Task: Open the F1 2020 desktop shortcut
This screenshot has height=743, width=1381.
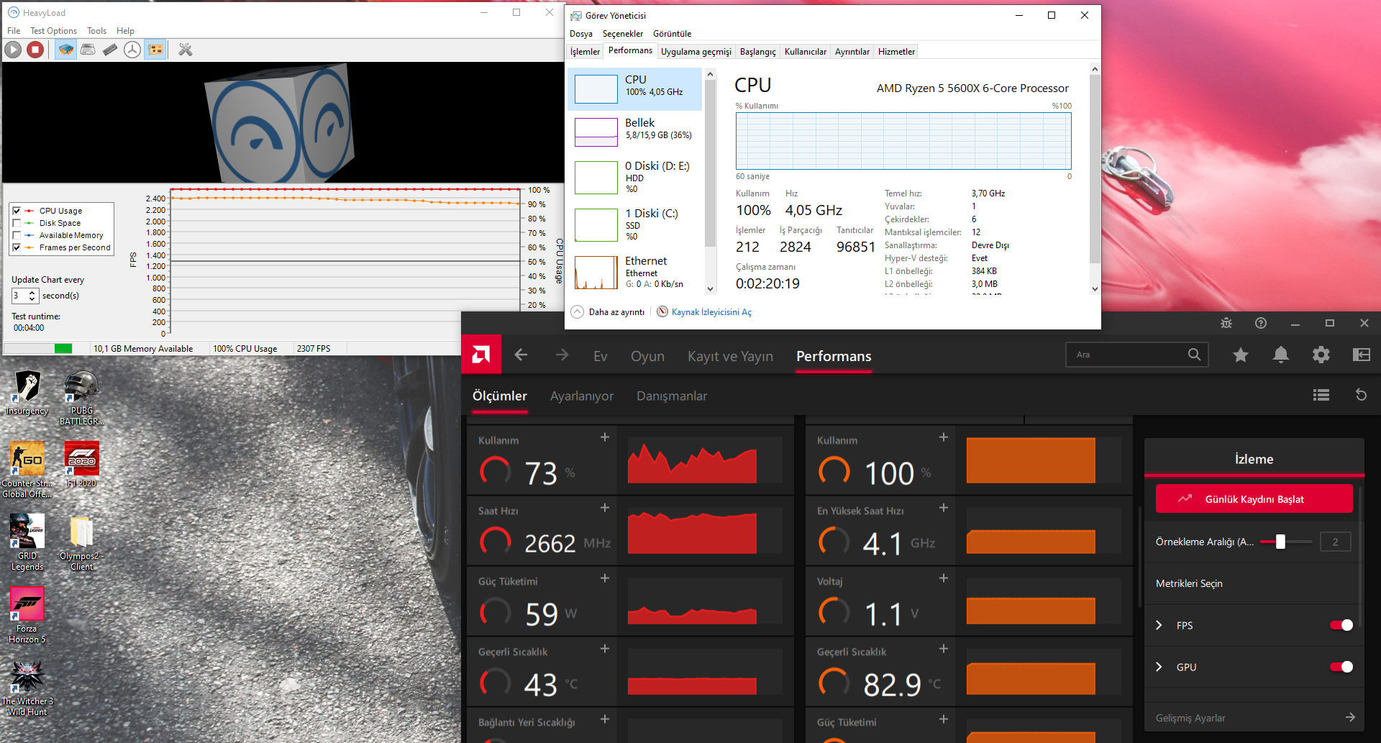Action: click(81, 465)
